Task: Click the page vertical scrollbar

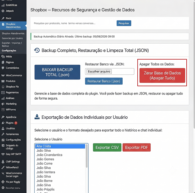Action: [194, 64]
